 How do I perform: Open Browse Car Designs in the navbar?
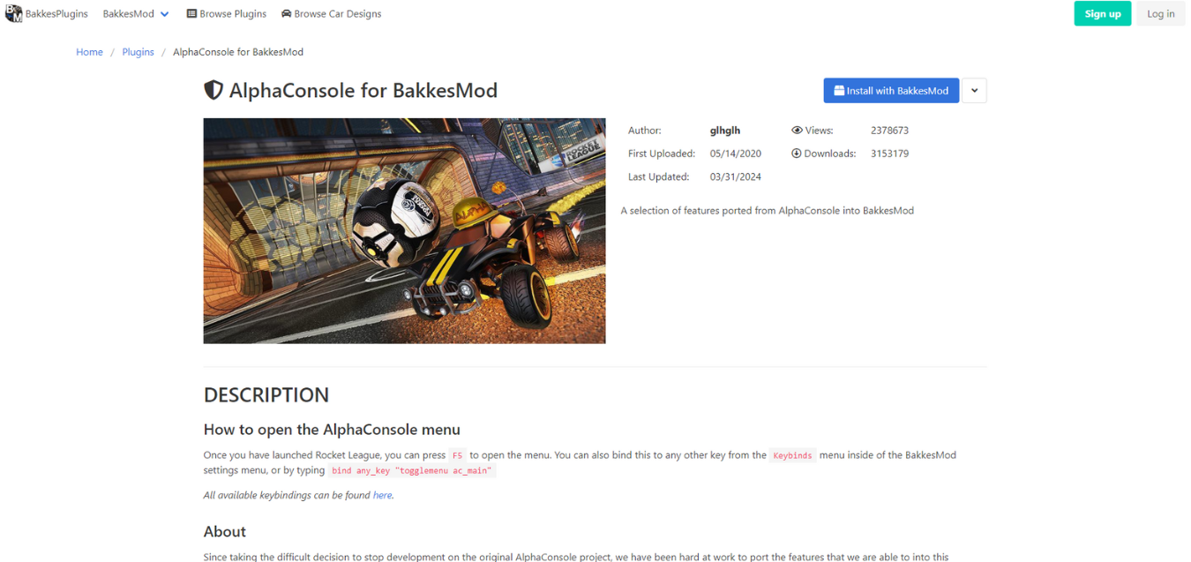click(x=332, y=14)
